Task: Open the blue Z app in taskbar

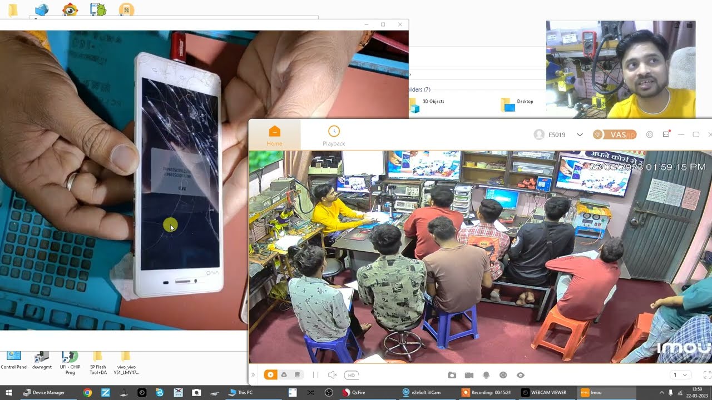Action: tap(105, 392)
